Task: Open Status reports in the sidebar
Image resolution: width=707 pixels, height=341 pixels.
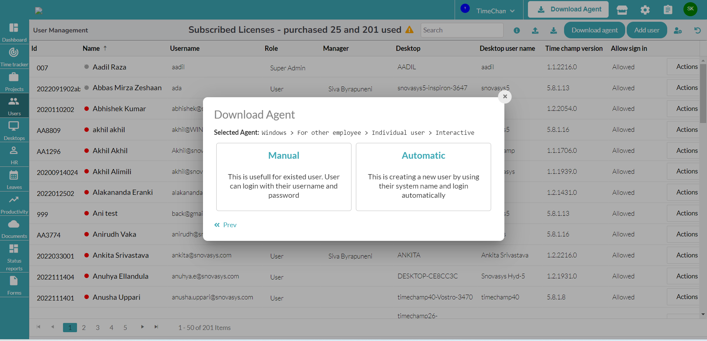Action: [x=14, y=257]
